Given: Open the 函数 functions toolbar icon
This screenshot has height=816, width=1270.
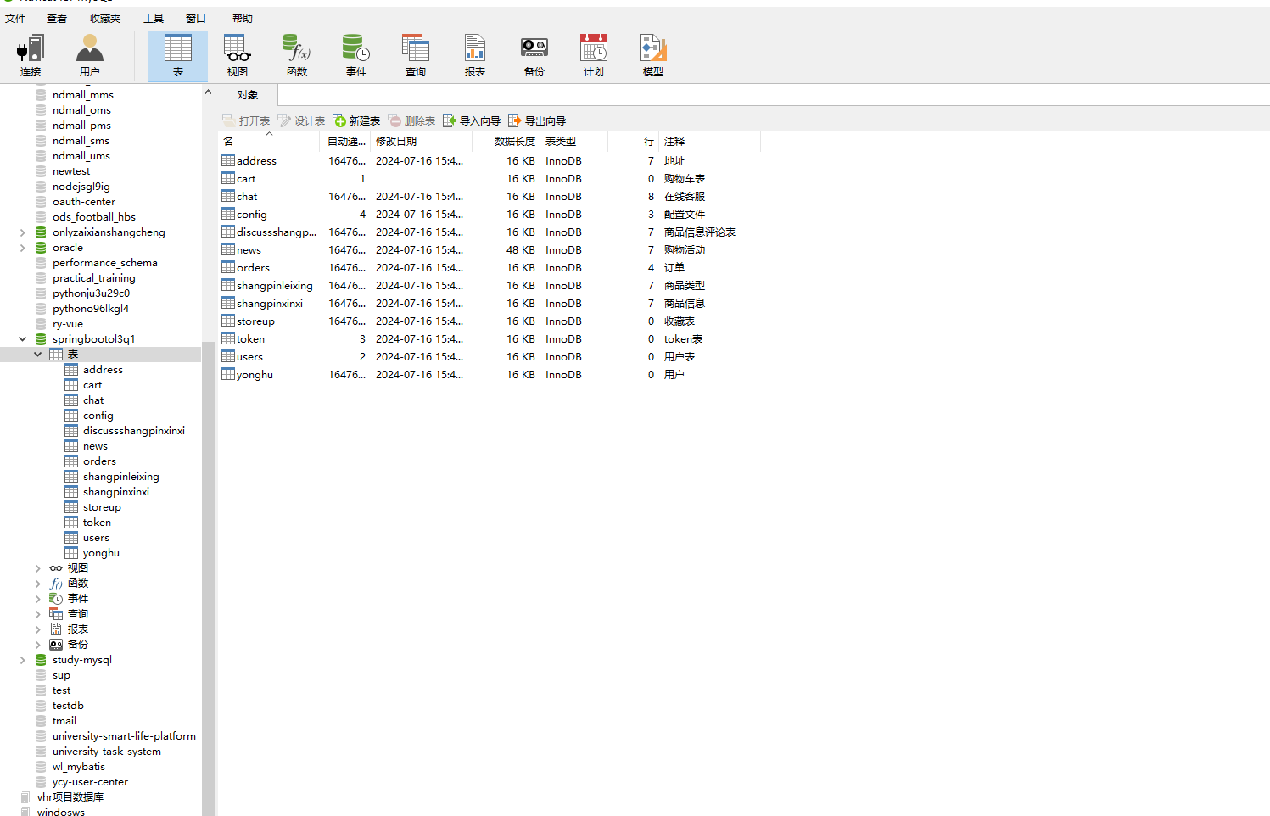Looking at the screenshot, I should coord(297,56).
